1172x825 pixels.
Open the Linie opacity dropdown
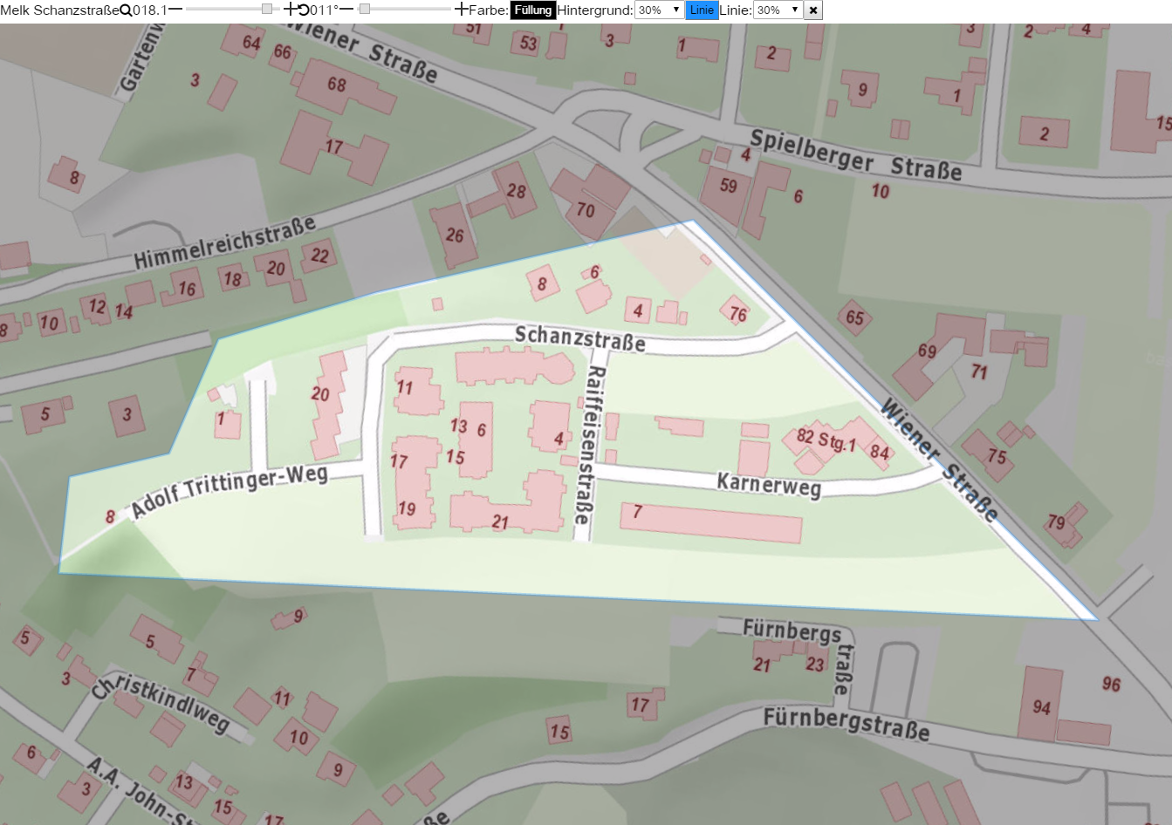(x=778, y=10)
